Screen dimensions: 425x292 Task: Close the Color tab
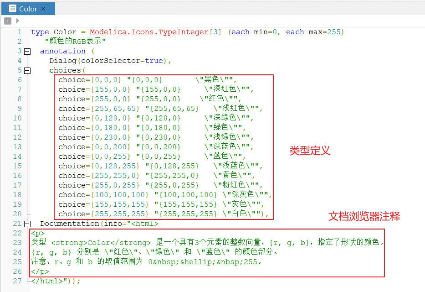pyautogui.click(x=43, y=9)
